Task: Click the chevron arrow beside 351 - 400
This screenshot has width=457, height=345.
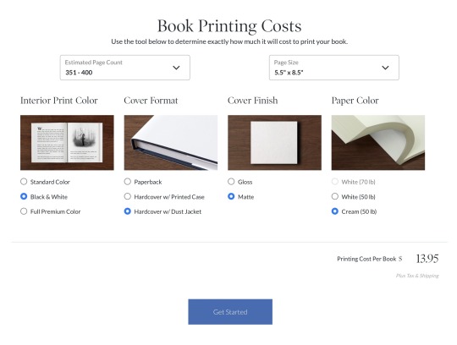Action: [x=176, y=68]
